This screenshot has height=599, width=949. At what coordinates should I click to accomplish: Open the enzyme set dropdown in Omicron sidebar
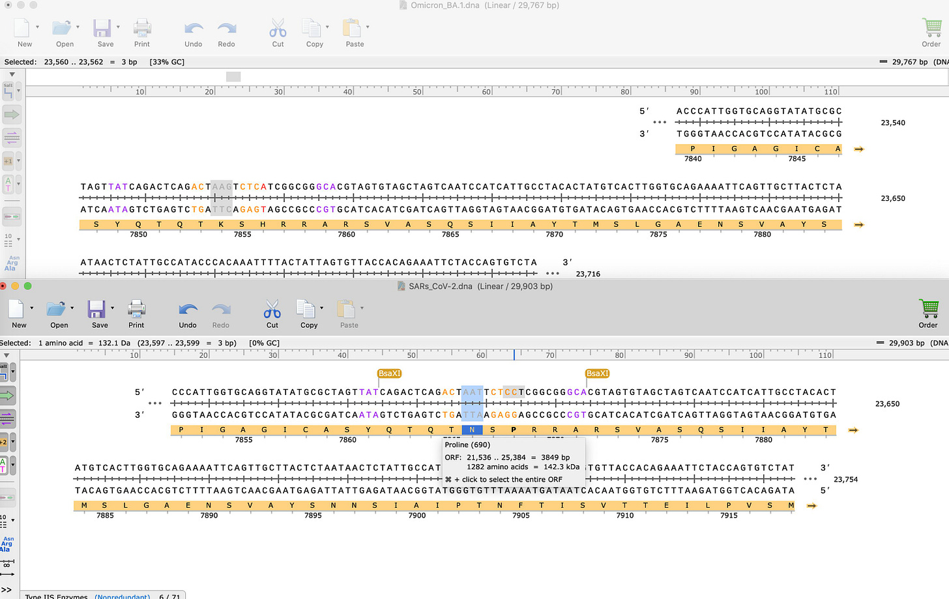[x=18, y=91]
